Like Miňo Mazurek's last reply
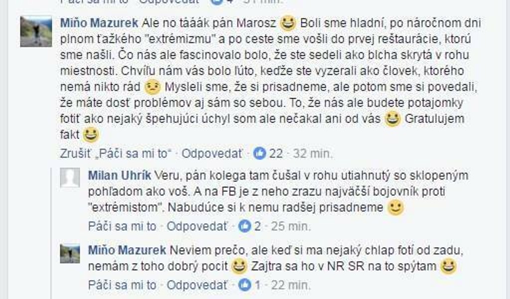The image size is (510, 299). coord(123,285)
